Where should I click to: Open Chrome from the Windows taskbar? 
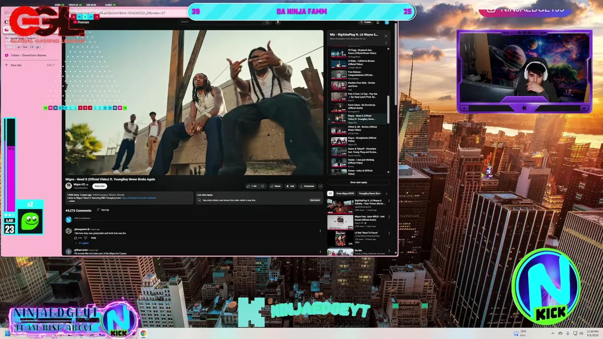[x=143, y=333]
